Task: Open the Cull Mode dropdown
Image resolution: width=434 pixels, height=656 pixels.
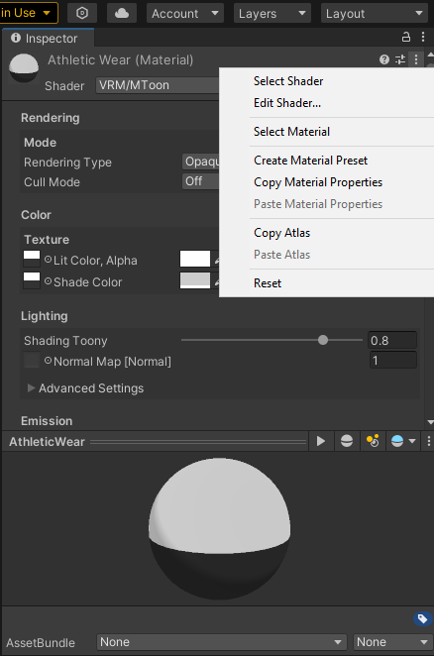Action: (x=200, y=181)
